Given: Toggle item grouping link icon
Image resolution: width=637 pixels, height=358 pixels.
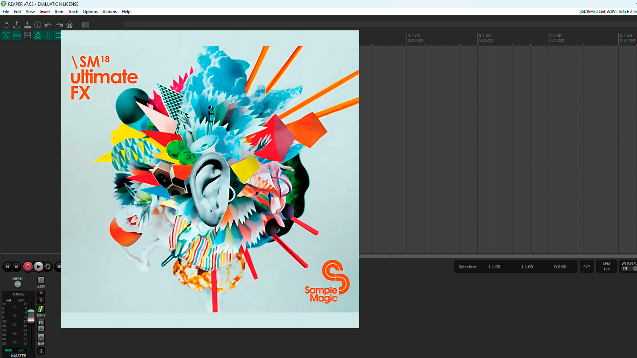Looking at the screenshot, I should coord(17,35).
